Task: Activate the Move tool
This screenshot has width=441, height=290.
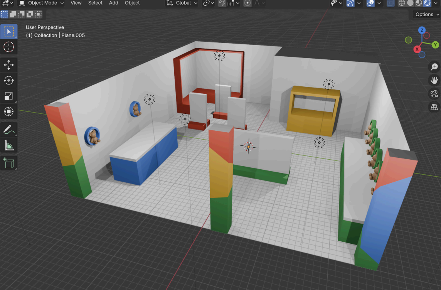Action: pos(9,65)
